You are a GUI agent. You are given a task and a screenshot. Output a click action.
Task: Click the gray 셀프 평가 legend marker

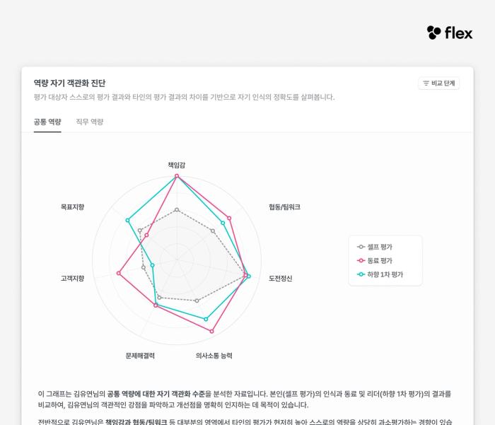coord(361,247)
